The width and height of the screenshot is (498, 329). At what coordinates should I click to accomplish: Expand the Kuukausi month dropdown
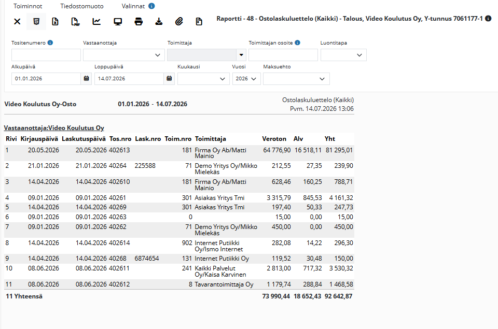tap(203, 79)
